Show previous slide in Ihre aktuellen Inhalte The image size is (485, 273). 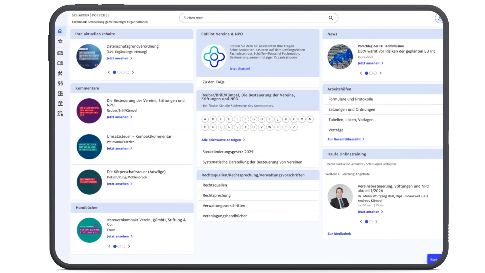tap(109, 72)
